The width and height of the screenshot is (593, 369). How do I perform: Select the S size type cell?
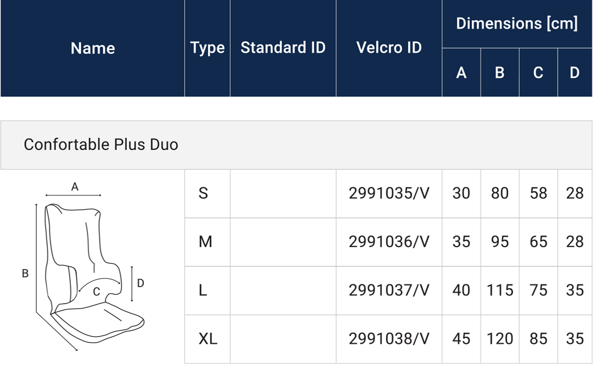[x=203, y=193]
